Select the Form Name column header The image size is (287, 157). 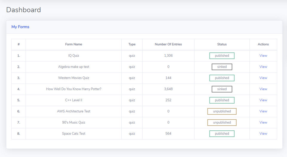pyautogui.click(x=74, y=44)
